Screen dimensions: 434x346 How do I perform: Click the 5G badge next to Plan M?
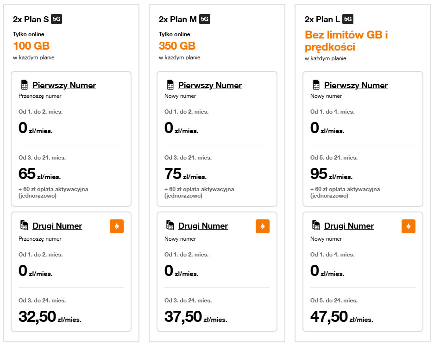pyautogui.click(x=205, y=19)
